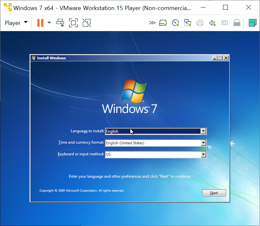
Task: Click the printer device icon
Action: click(x=200, y=23)
